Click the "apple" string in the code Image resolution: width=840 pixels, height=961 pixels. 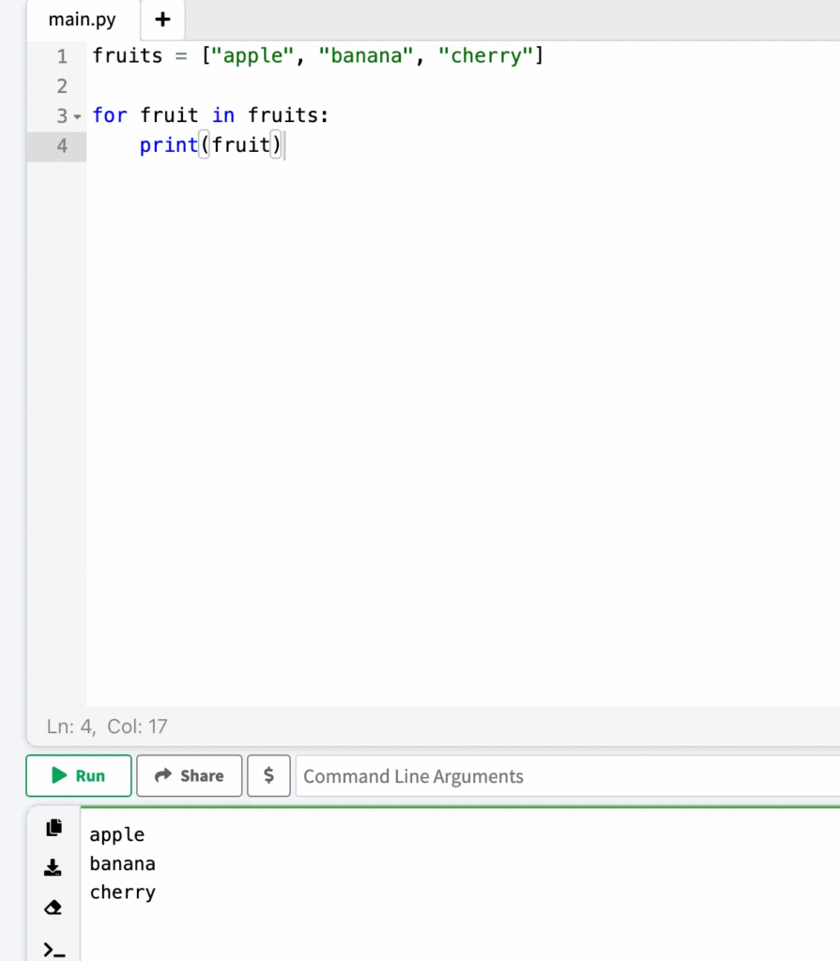(252, 57)
